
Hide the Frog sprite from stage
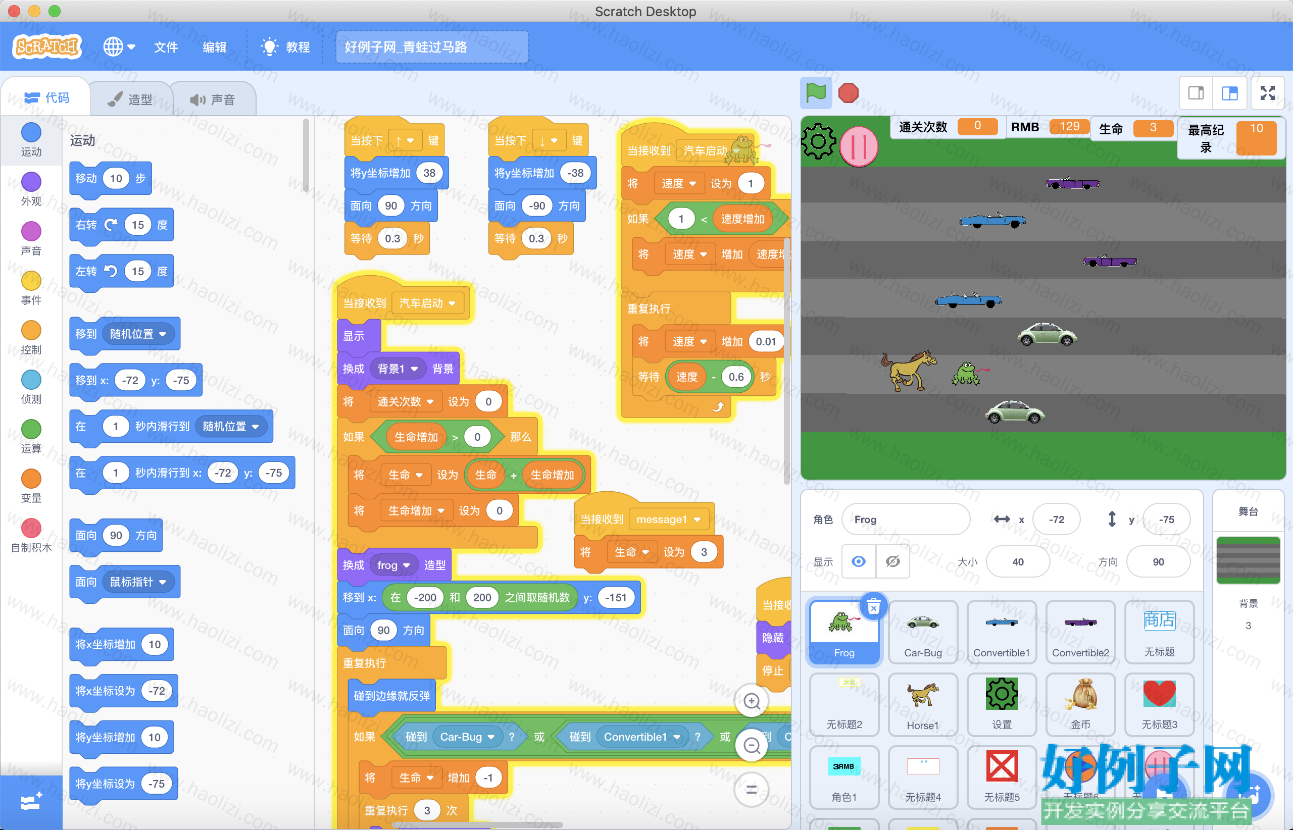coord(893,561)
